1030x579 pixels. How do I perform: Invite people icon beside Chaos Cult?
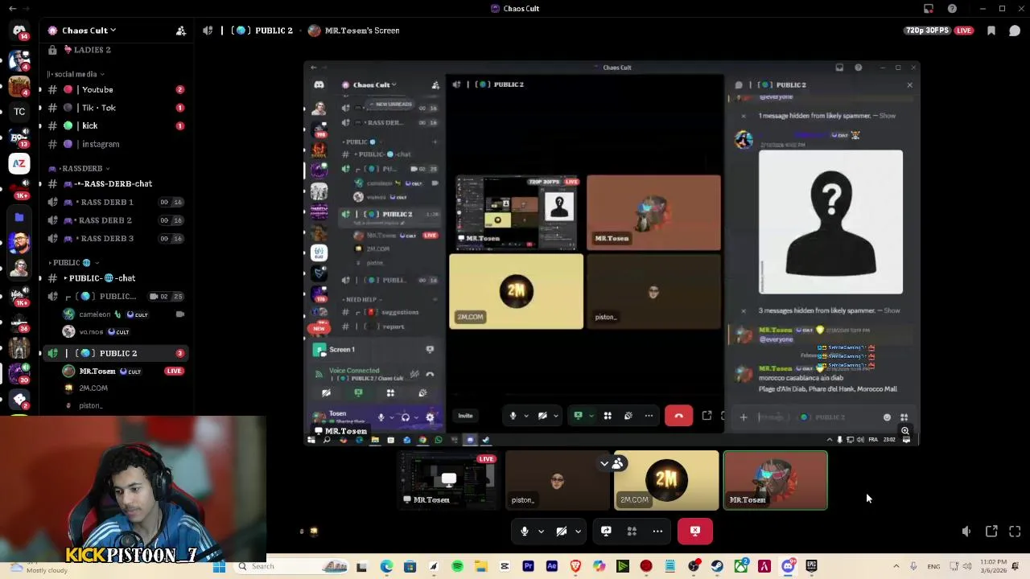point(181,31)
